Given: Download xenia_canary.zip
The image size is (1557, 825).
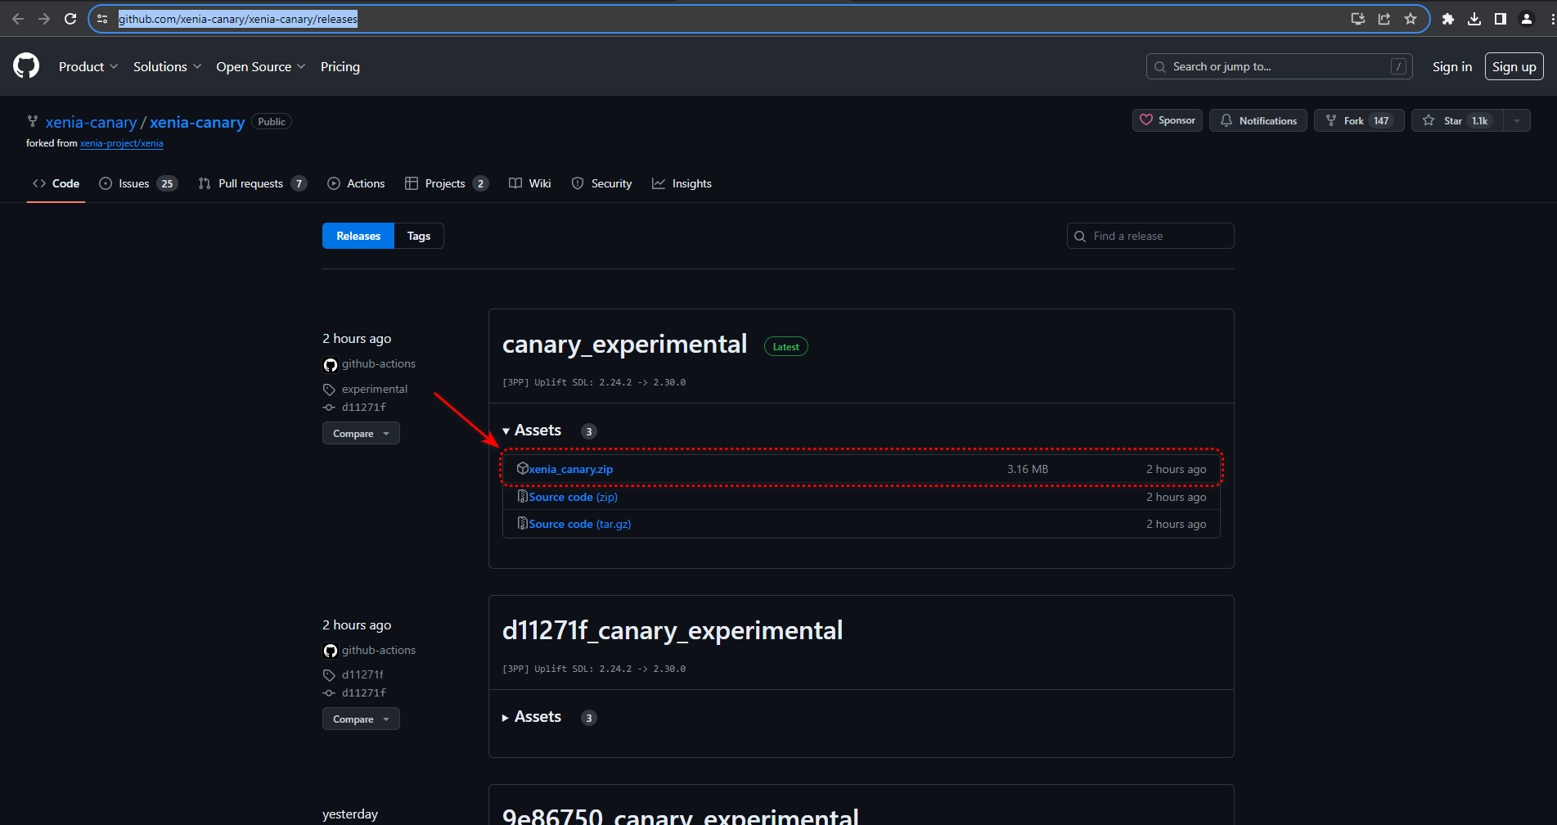Looking at the screenshot, I should coord(571,469).
